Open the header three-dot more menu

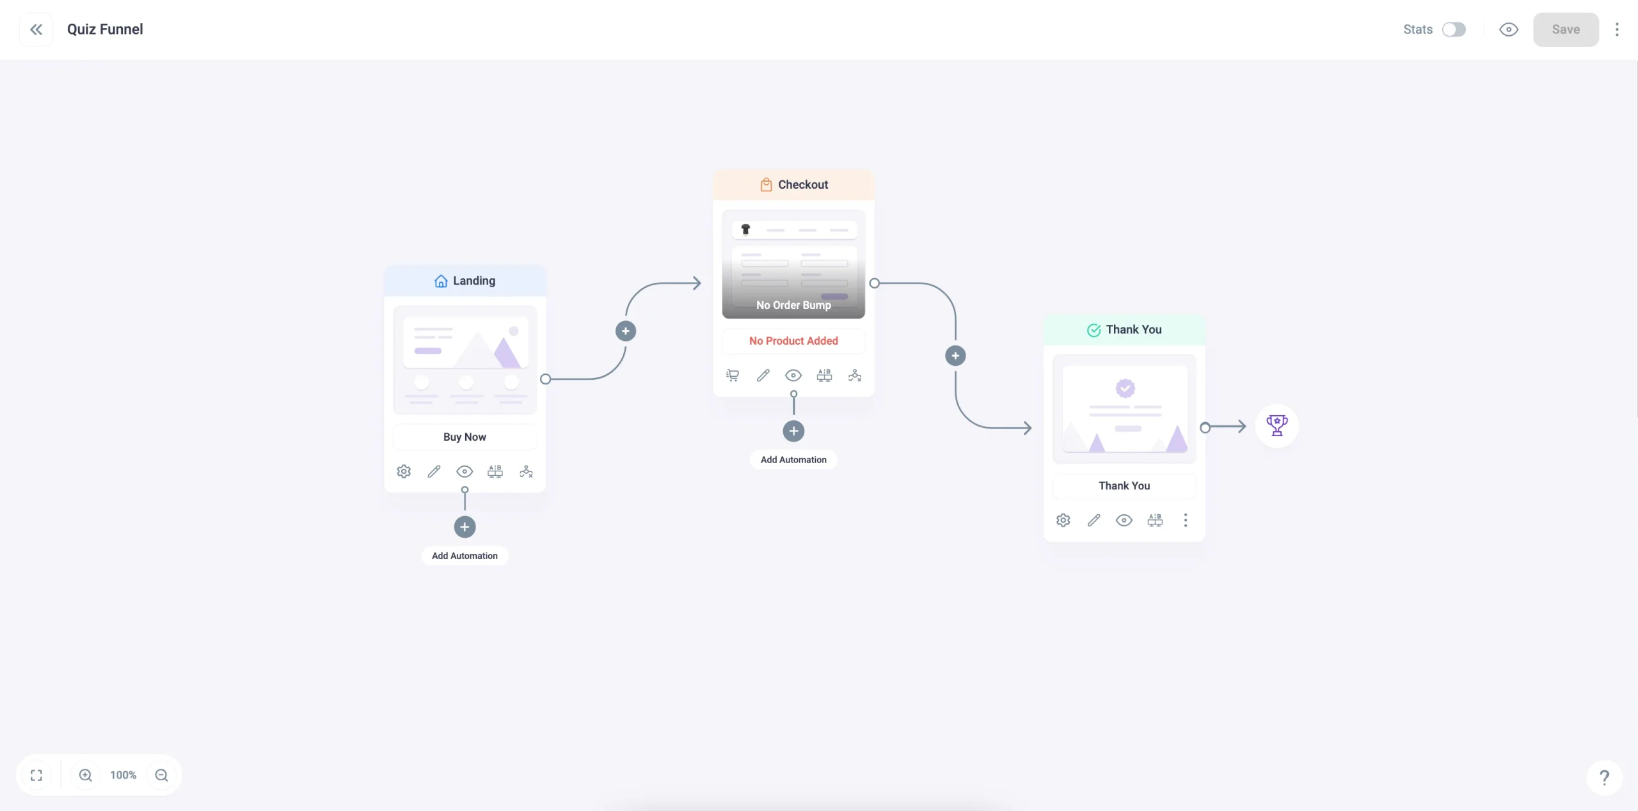(x=1617, y=29)
